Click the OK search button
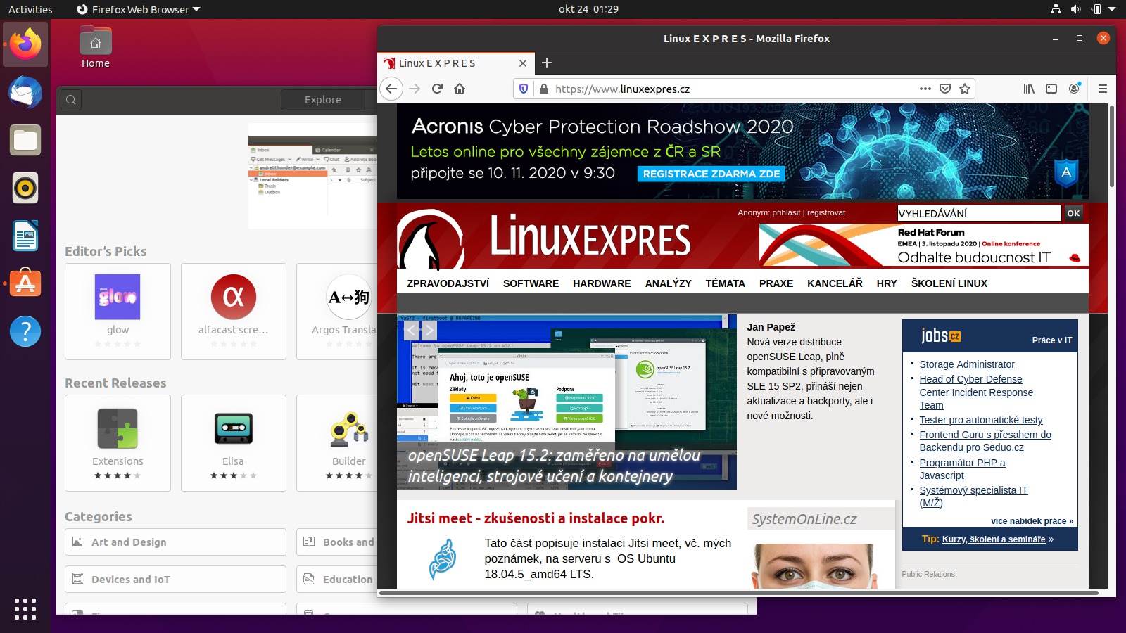The width and height of the screenshot is (1126, 633). pyautogui.click(x=1073, y=213)
